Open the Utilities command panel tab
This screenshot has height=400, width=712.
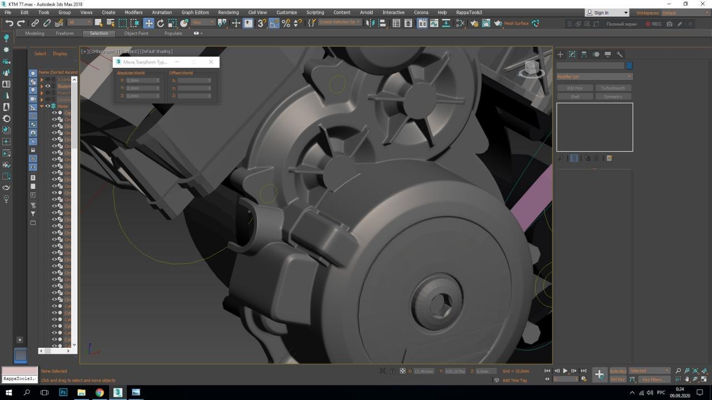tap(620, 54)
